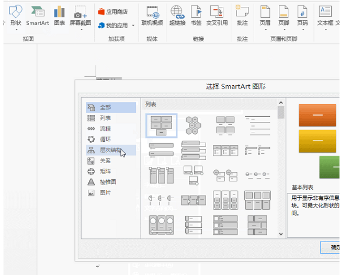Screen dimensions: 340x275
Task: Choose the picture caption list layout
Action: click(225, 125)
